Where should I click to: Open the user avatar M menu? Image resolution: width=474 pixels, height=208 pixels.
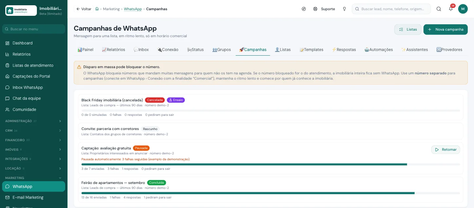[463, 9]
